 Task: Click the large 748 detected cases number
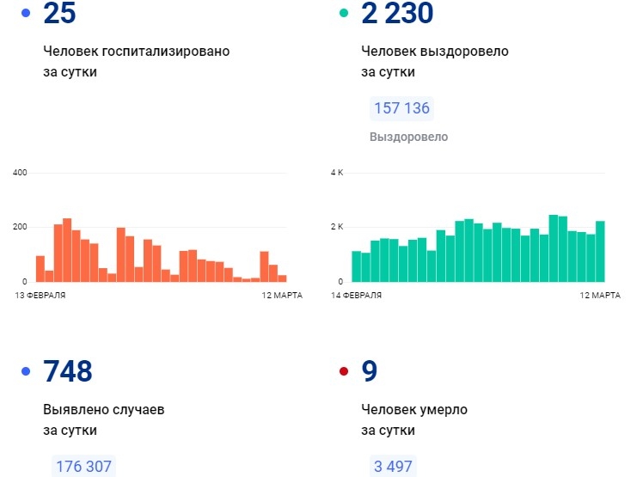[x=67, y=371]
